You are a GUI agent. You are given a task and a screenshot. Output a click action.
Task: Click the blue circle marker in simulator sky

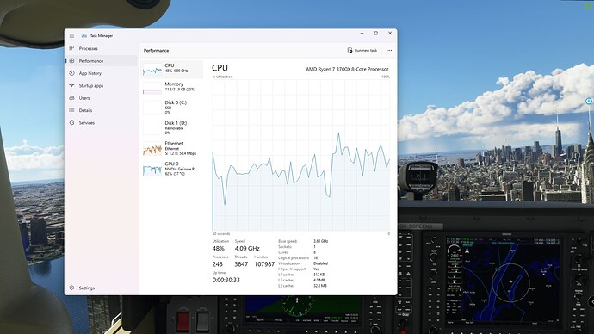tap(588, 101)
